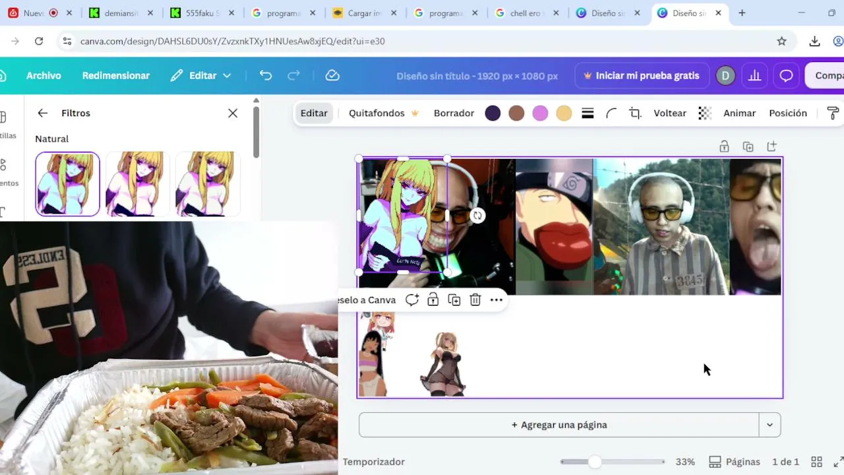844x475 pixels.
Task: Open the corner rounding tool
Action: point(611,113)
